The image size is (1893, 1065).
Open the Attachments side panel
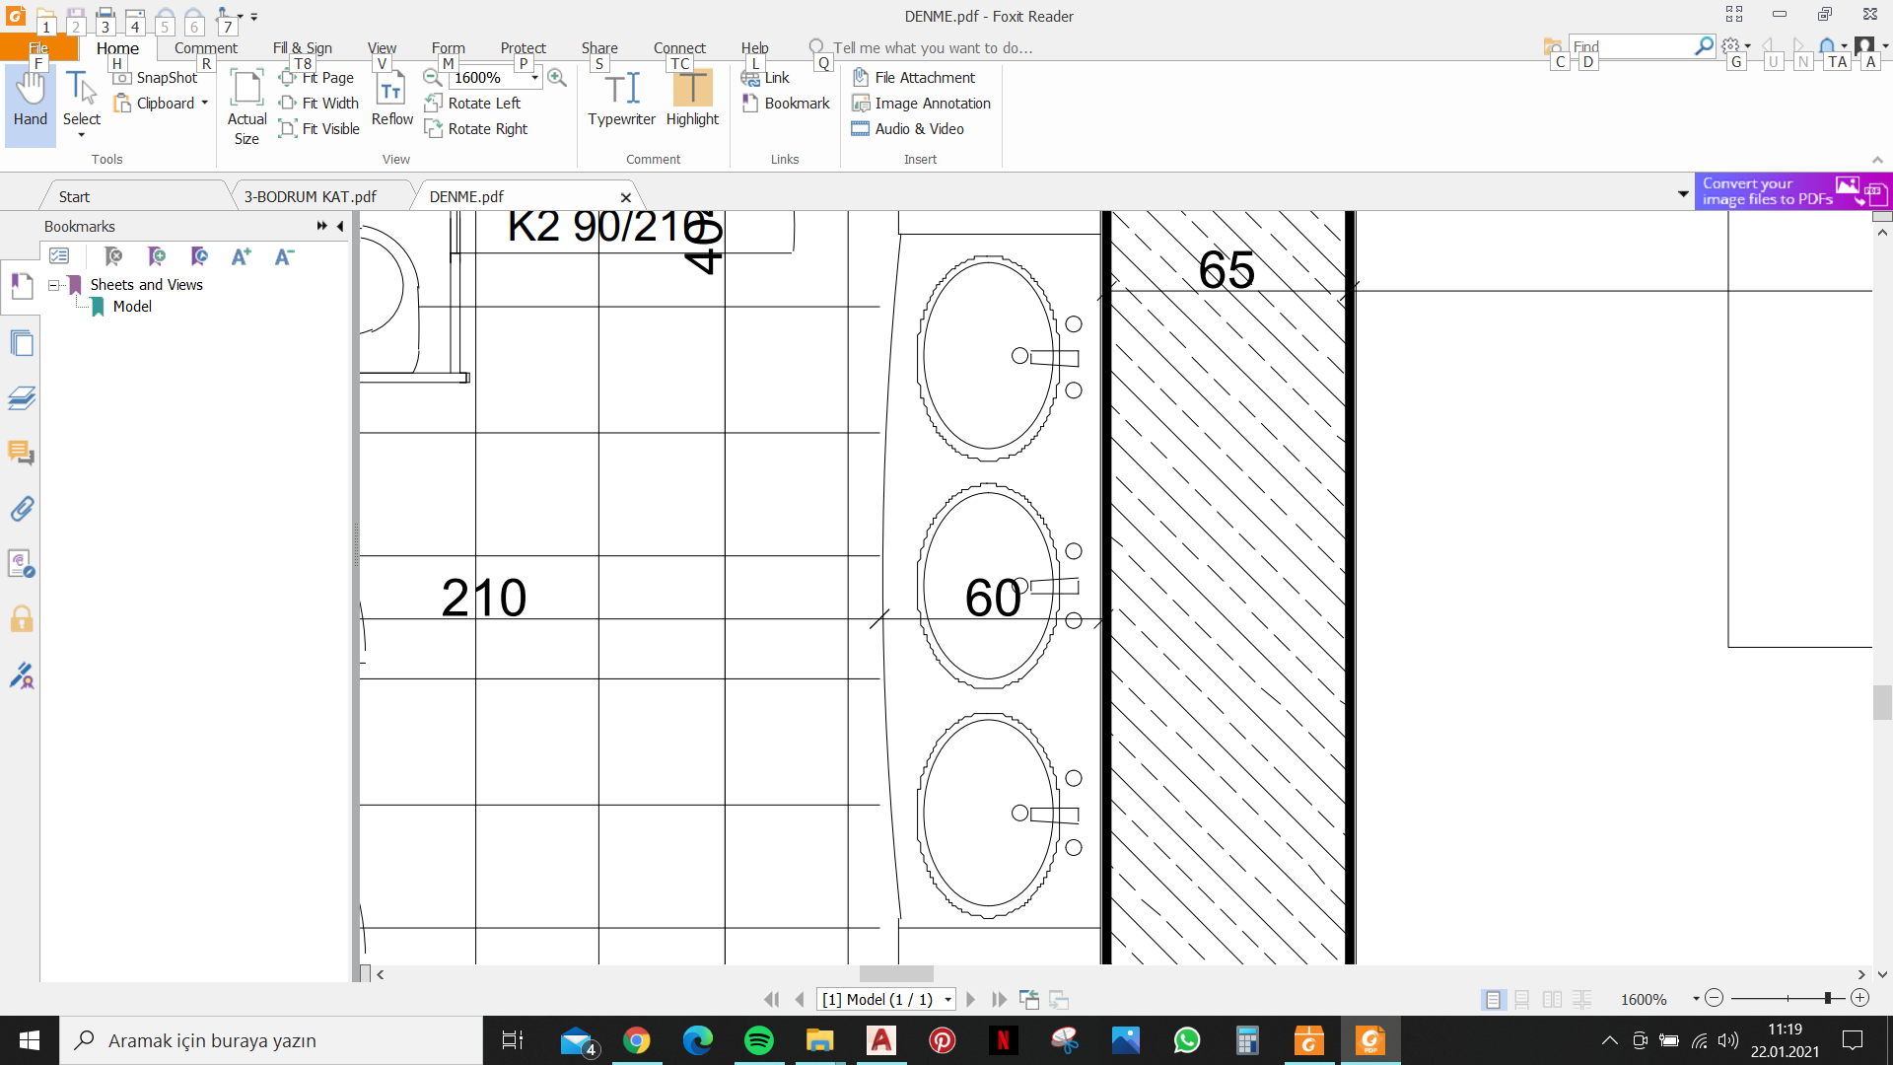pos(21,509)
